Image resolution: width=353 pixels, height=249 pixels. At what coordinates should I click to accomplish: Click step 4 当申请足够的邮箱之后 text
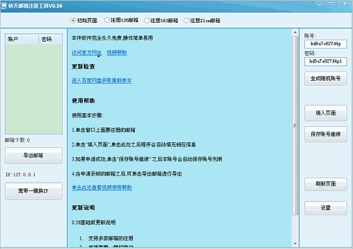[x=127, y=174]
